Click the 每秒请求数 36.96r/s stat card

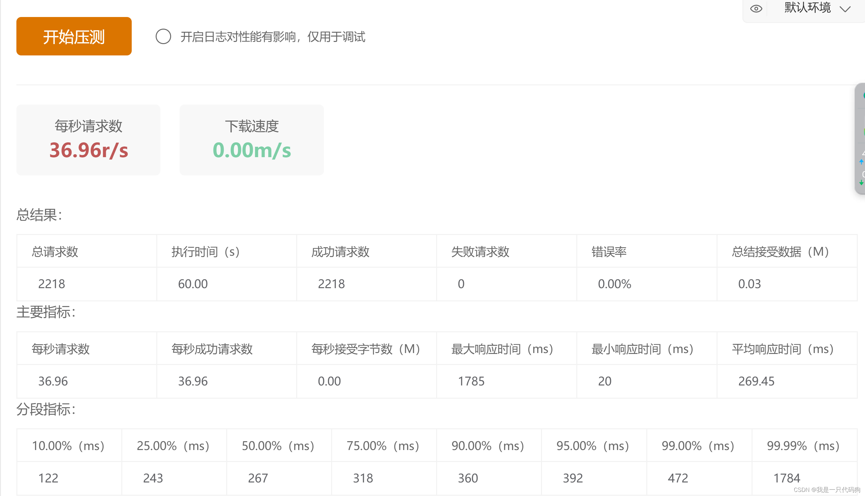88,140
